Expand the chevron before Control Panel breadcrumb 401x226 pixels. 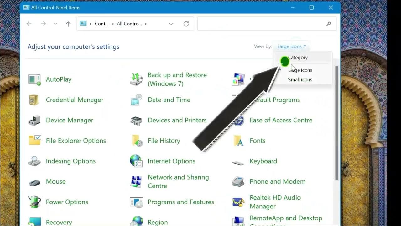91,24
